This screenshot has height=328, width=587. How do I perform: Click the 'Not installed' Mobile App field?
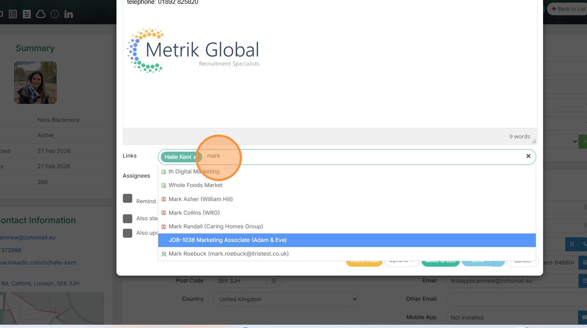tap(512, 317)
